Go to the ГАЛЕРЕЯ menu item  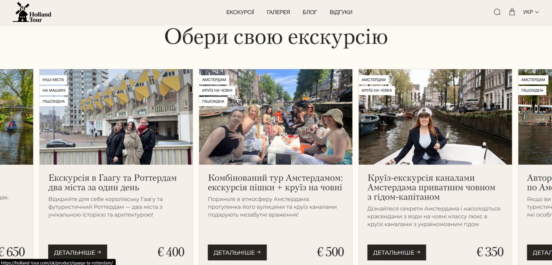(x=278, y=12)
